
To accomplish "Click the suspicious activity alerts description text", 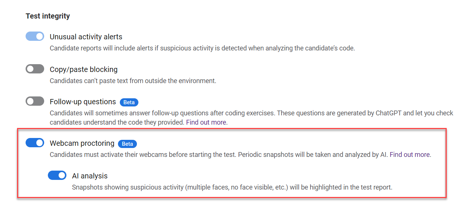I will coord(202,48).
